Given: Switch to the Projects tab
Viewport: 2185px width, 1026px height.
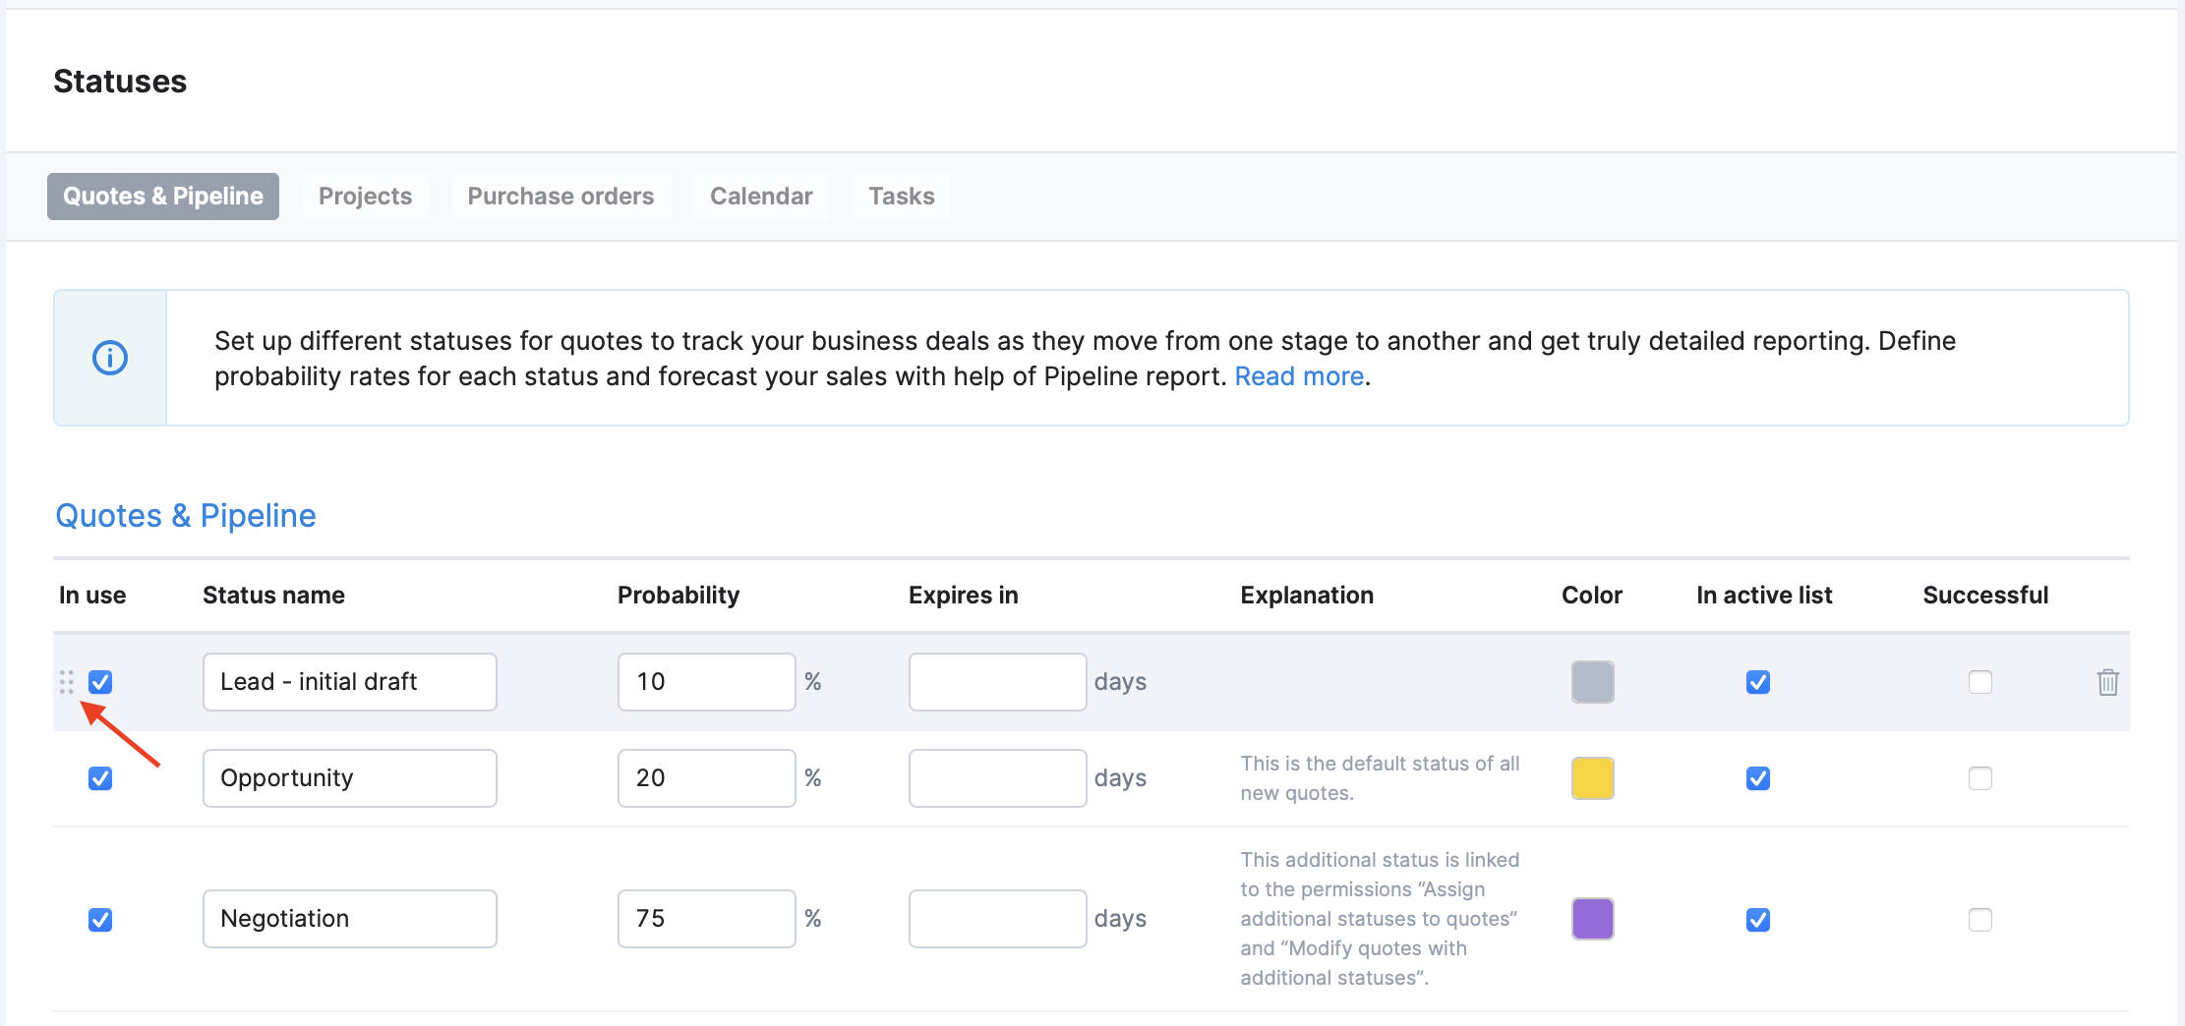Looking at the screenshot, I should click(x=365, y=197).
